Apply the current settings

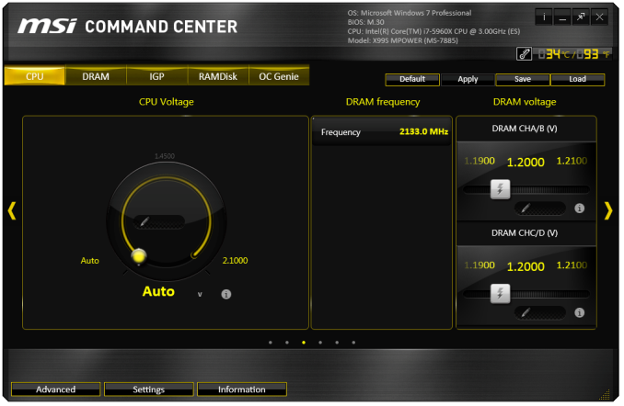point(468,79)
